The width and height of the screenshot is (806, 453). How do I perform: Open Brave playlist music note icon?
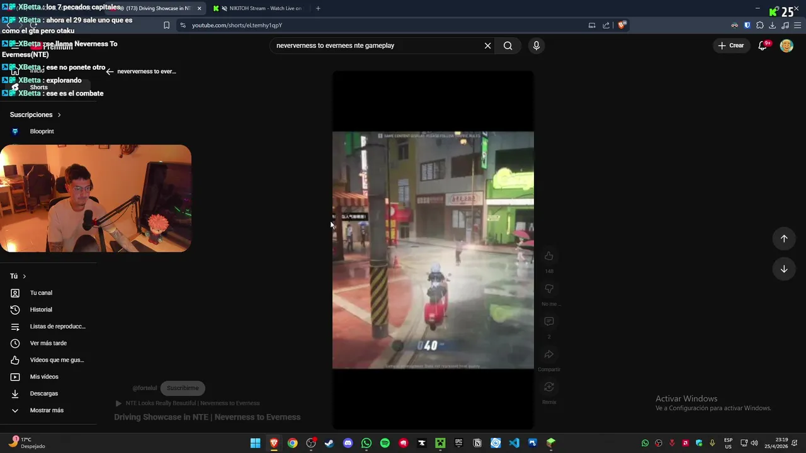785,25
